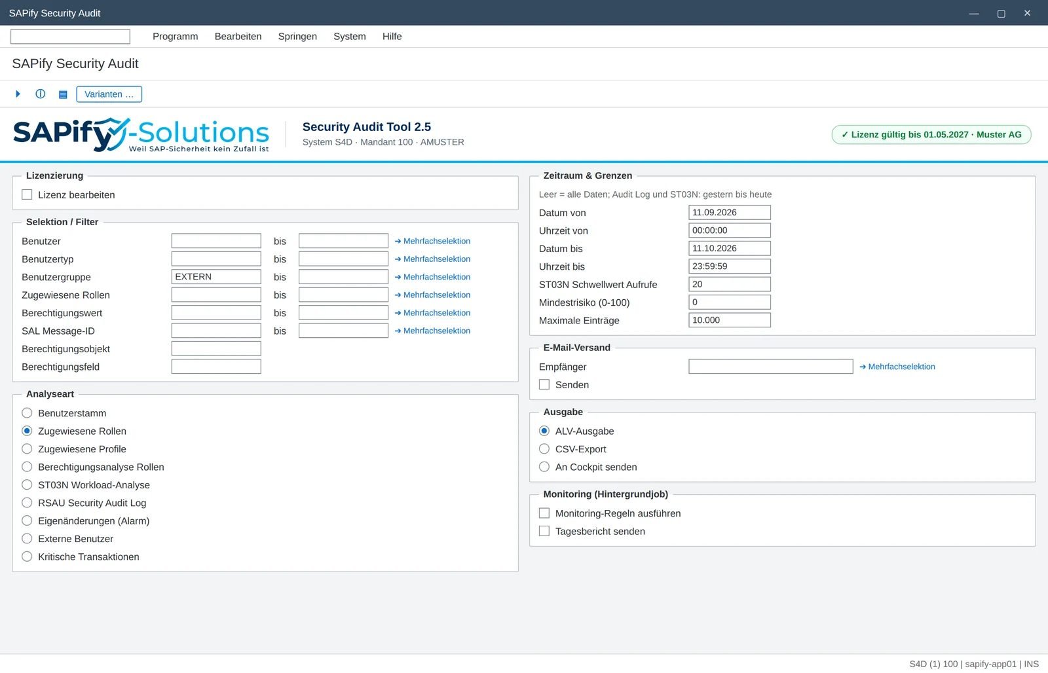Enable the Senden checkbox
Viewport: 1048px width, 673px height.
click(x=544, y=384)
